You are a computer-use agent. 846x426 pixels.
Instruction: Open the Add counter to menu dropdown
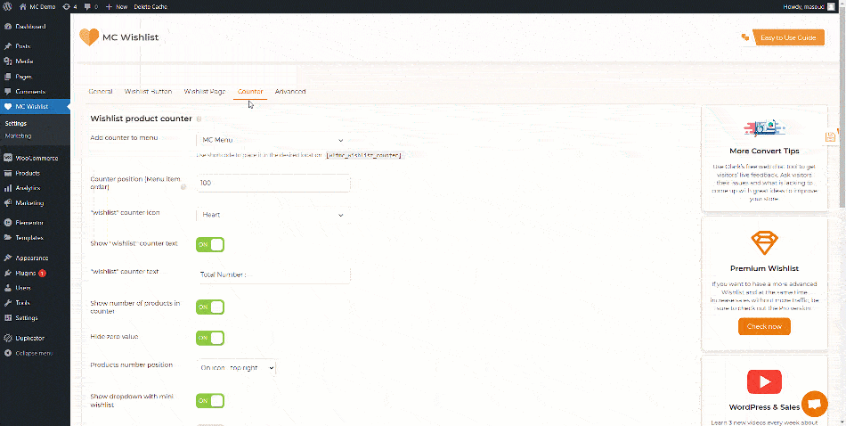click(272, 141)
